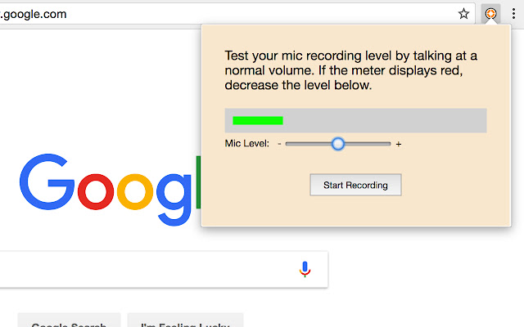Bookmark this page with the star icon
524x327 pixels.
tap(463, 14)
